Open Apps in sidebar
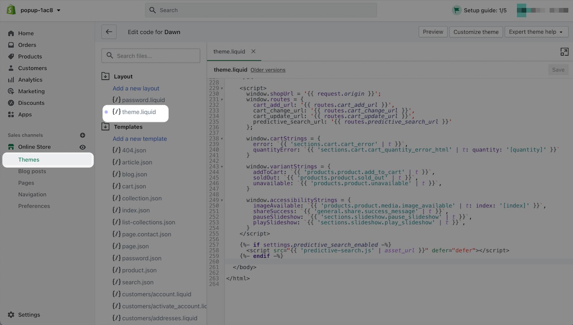Screen dimensions: 573x325 pyautogui.click(x=25, y=114)
